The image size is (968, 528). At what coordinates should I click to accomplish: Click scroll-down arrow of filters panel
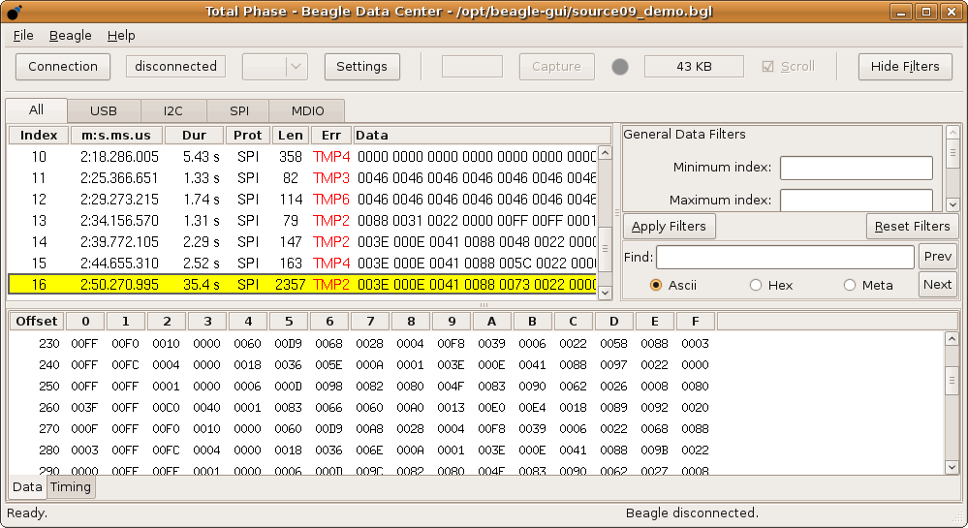[x=952, y=204]
